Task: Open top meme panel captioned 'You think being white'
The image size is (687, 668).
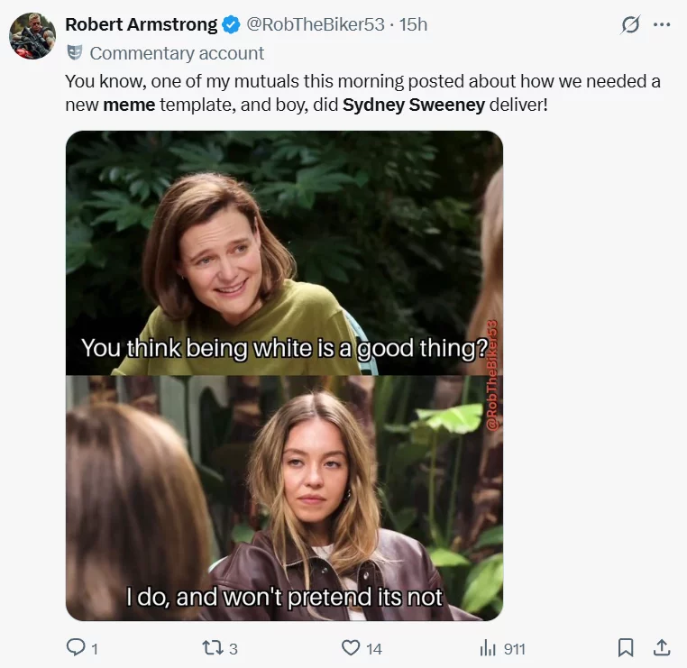Action: point(284,252)
